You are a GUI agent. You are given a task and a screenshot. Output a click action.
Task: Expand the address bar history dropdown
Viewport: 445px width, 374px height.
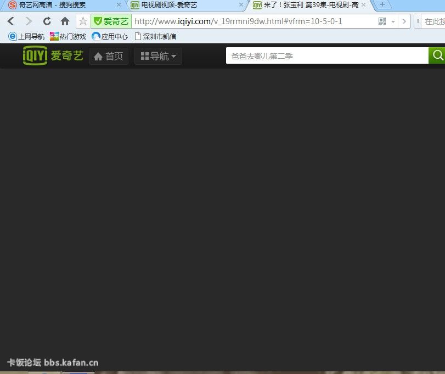[x=393, y=22]
